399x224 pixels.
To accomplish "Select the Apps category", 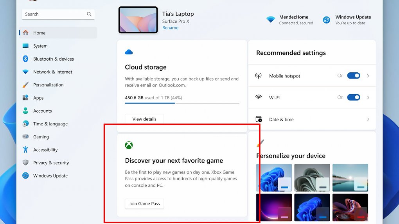I will 58,98.
